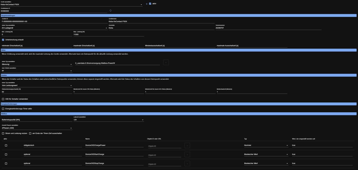Image resolution: width=358 pixels, height=170 pixels.
Task: Activate the DeviceOIDStartCharge row checkbox
Action: pyautogui.click(x=6, y=155)
